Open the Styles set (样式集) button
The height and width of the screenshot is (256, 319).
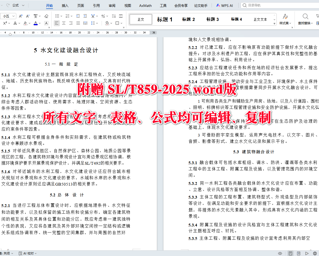click(285, 19)
